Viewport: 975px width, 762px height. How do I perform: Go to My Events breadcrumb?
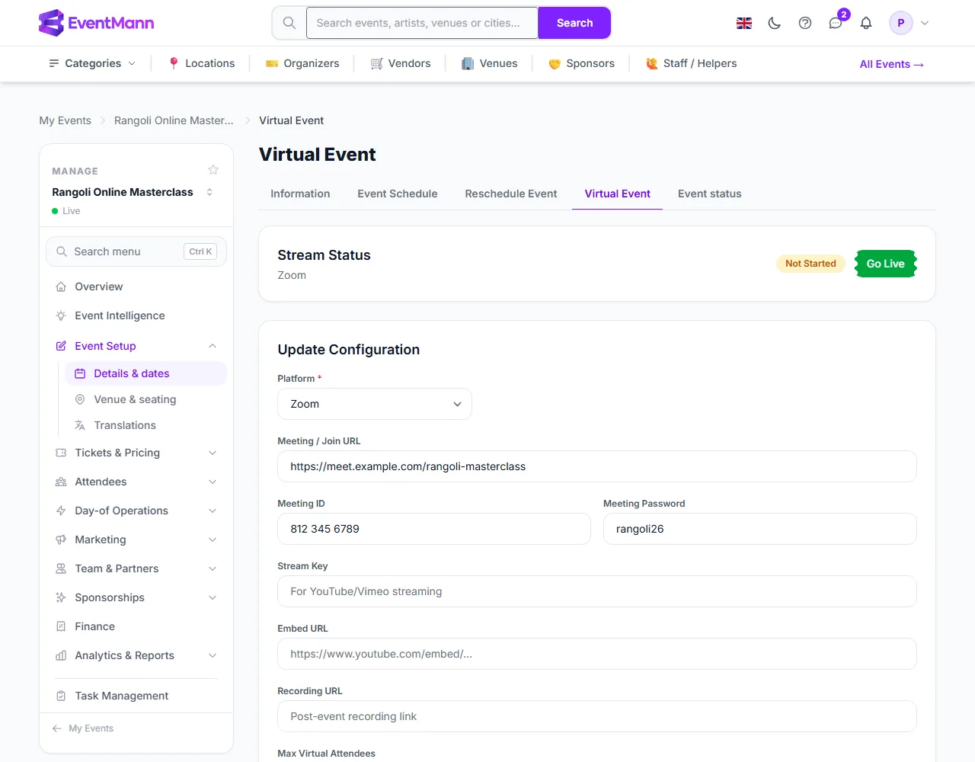pos(66,120)
